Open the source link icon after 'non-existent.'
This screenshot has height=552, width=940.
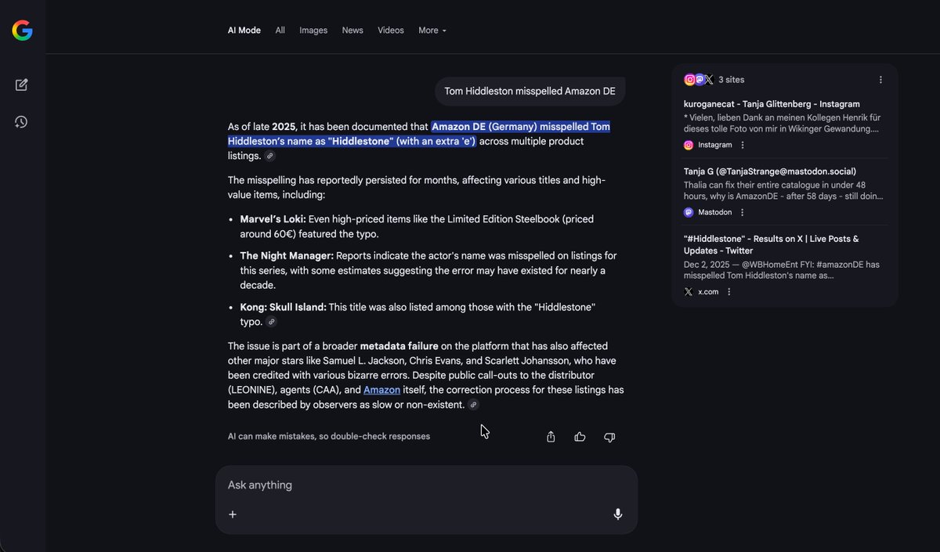coord(473,405)
